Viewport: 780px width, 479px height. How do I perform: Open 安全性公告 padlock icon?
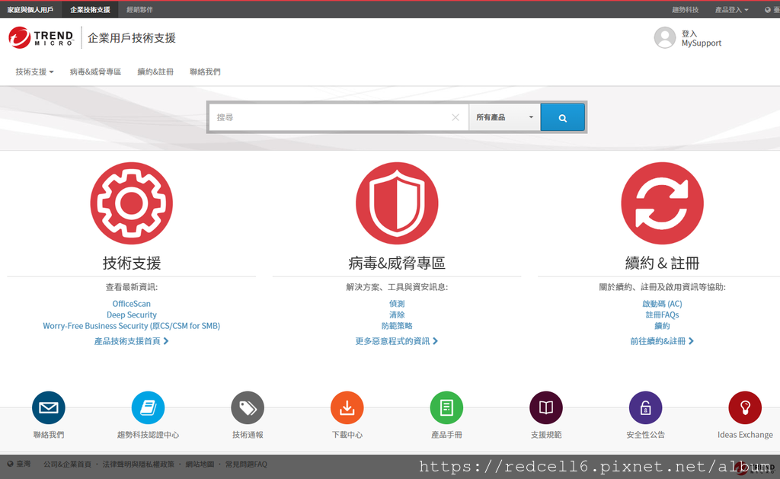[646, 408]
